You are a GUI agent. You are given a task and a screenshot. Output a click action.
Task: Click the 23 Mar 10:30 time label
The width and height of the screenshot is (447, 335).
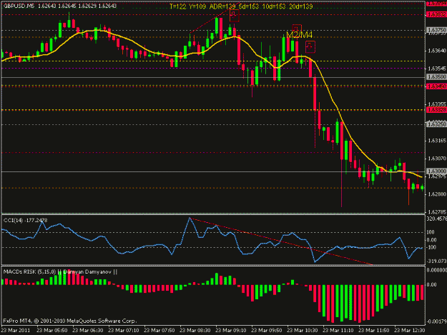point(303,330)
